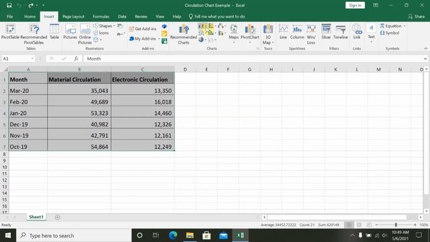Image resolution: width=430 pixels, height=242 pixels.
Task: Insert a Win/Loss sparkline
Action: pyautogui.click(x=311, y=34)
